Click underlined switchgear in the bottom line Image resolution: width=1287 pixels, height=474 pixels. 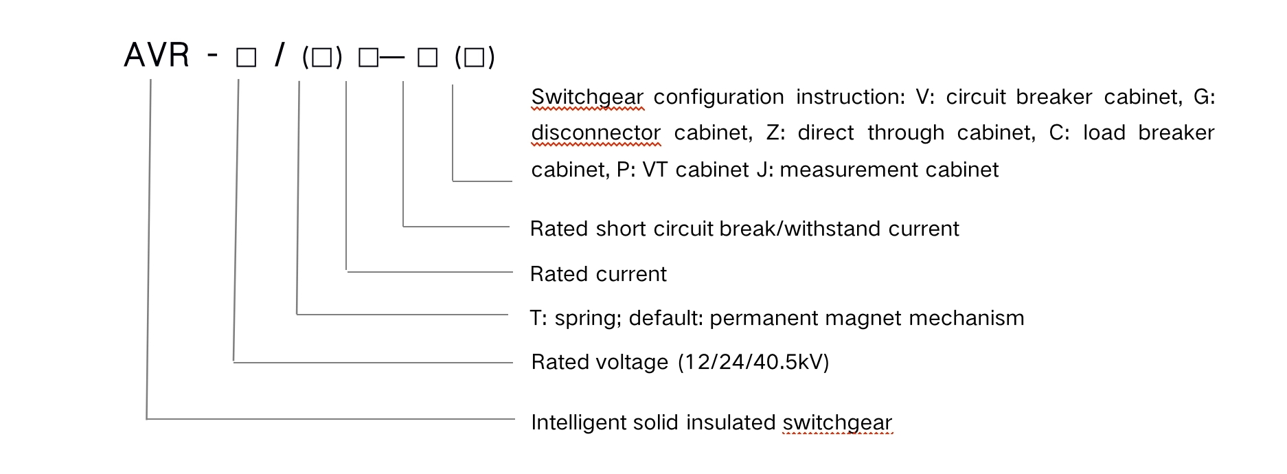(837, 422)
